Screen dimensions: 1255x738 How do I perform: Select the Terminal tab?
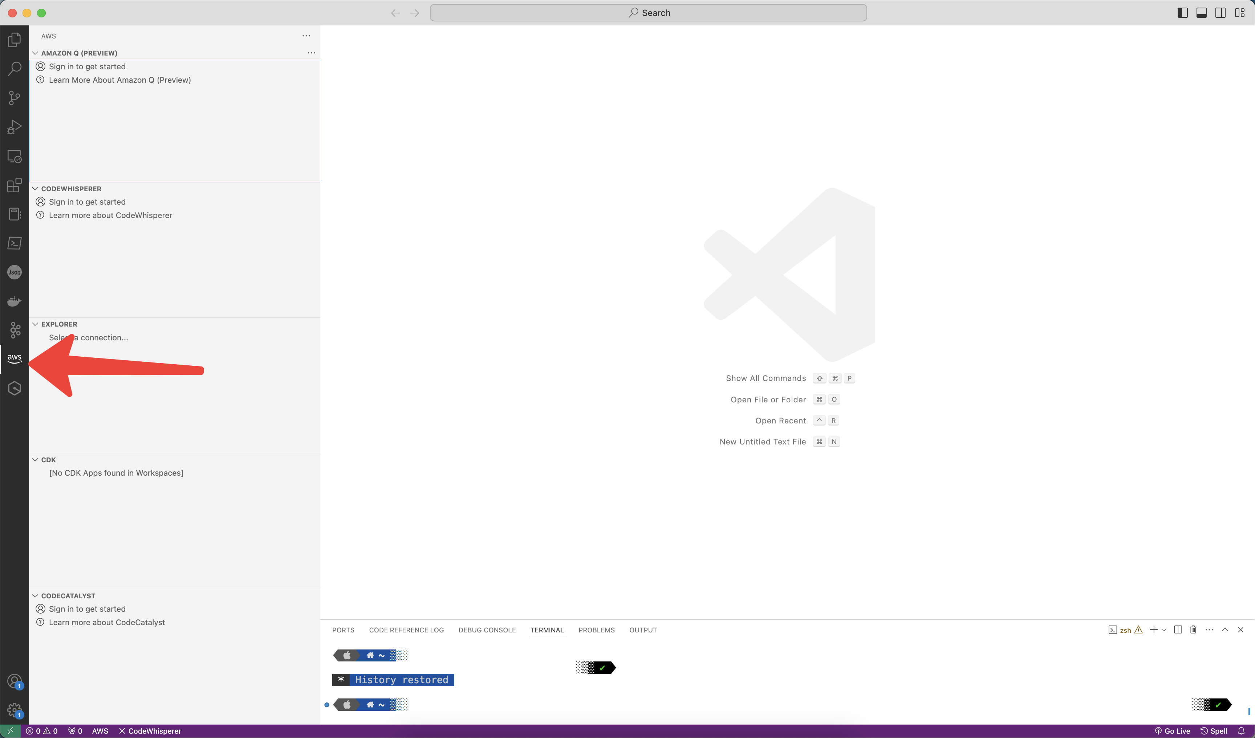(x=547, y=630)
